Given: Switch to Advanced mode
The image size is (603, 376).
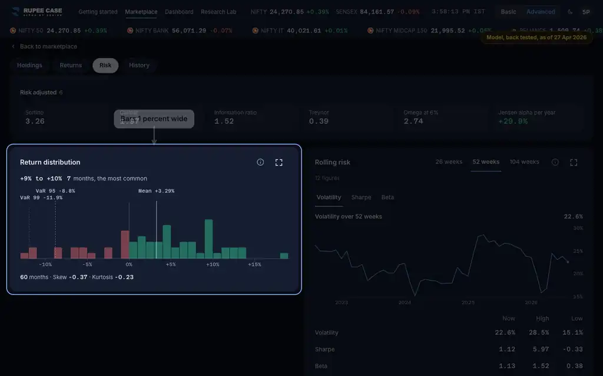Looking at the screenshot, I should pyautogui.click(x=541, y=12).
